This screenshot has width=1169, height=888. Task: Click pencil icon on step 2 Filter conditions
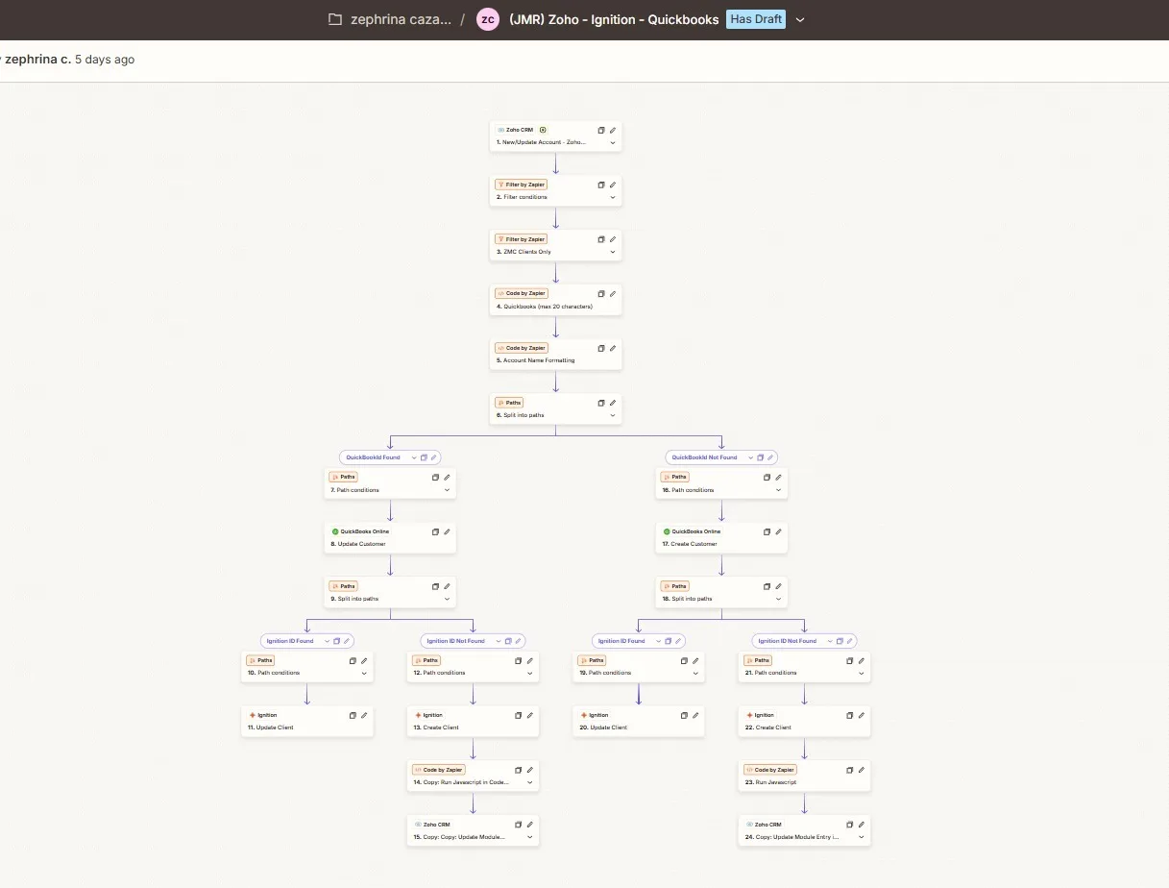click(x=613, y=185)
